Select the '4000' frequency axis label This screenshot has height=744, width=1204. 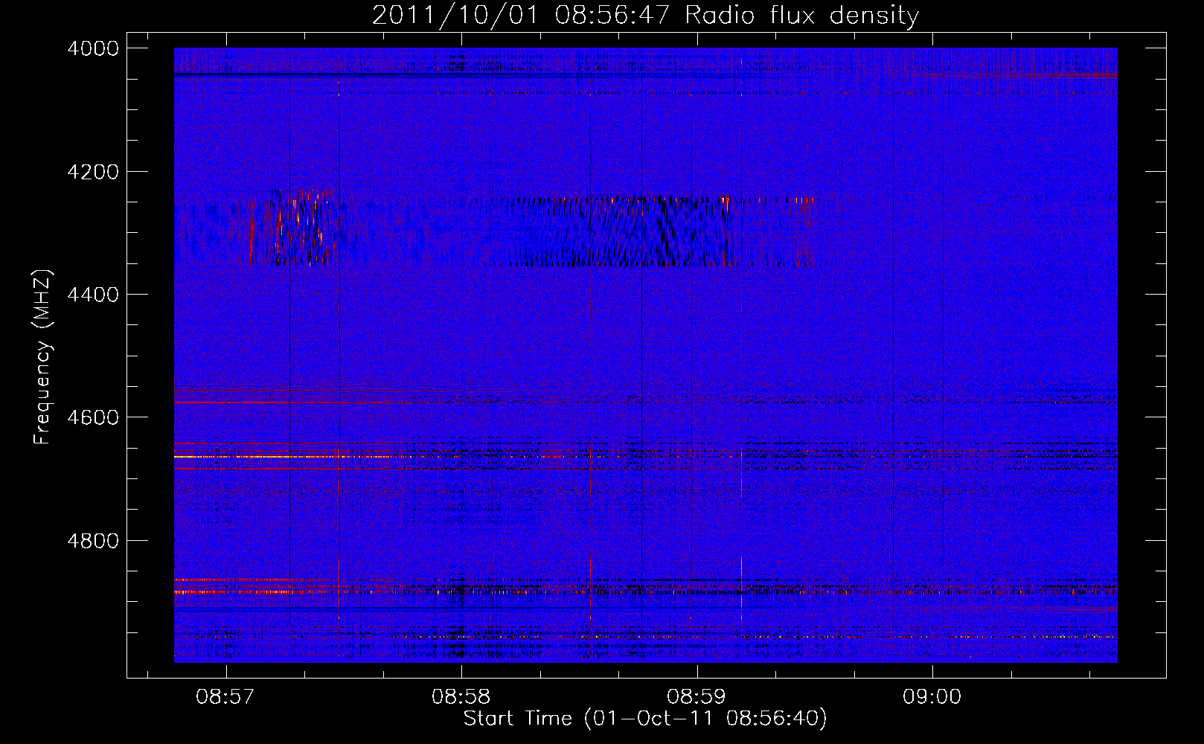coord(93,48)
